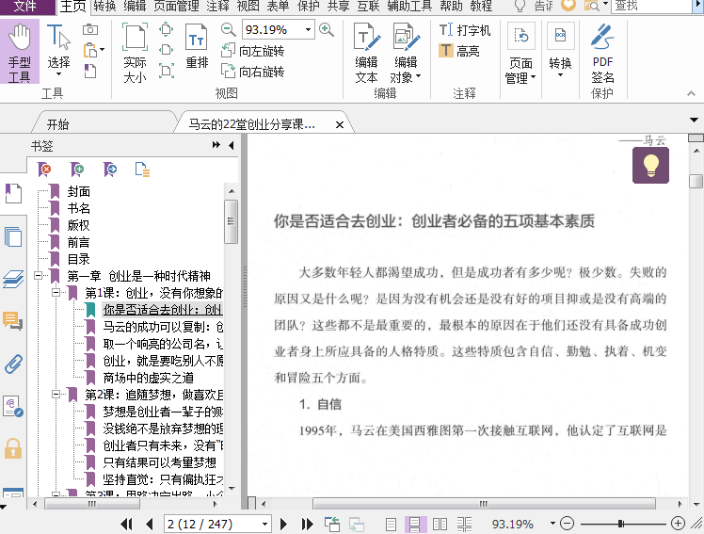704x534 pixels.
Task: Open the Protect (保护) ribbon tab
Action: [309, 7]
